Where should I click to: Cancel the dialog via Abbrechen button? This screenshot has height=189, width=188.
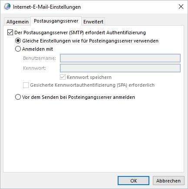[168, 181]
